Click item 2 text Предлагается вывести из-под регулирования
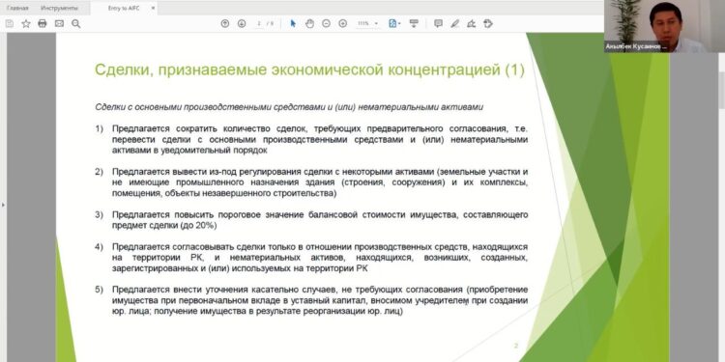Image resolution: width=725 pixels, height=362 pixels. pos(320,182)
